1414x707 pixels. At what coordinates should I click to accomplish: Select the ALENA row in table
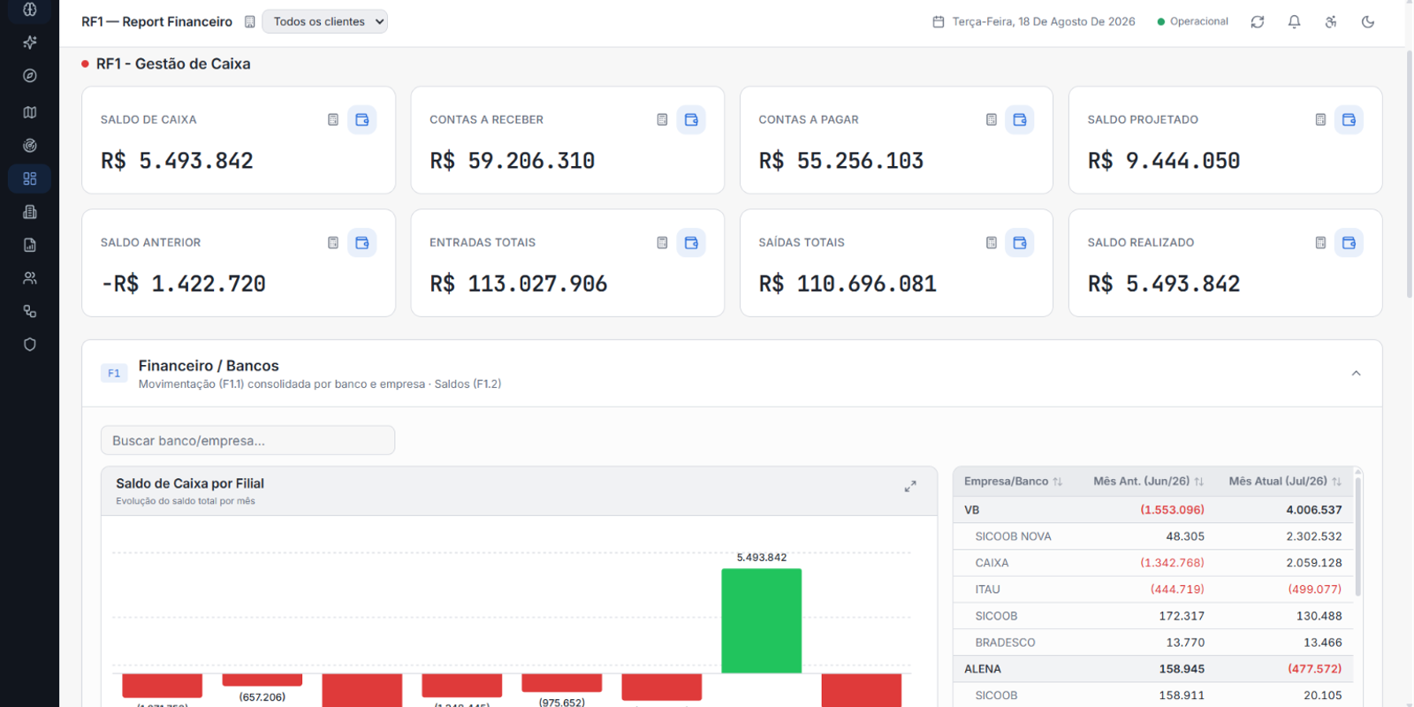(x=1153, y=669)
